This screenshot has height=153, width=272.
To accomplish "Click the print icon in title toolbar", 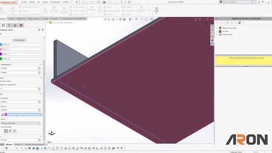I will pyautogui.click(x=104, y=2).
